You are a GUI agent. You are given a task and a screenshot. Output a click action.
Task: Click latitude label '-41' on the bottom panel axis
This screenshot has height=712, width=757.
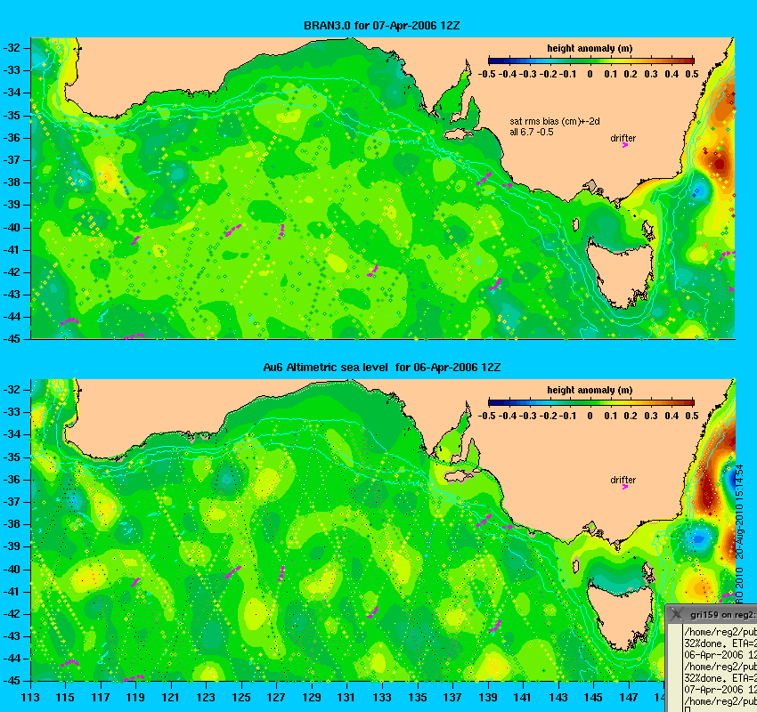pyautogui.click(x=12, y=591)
